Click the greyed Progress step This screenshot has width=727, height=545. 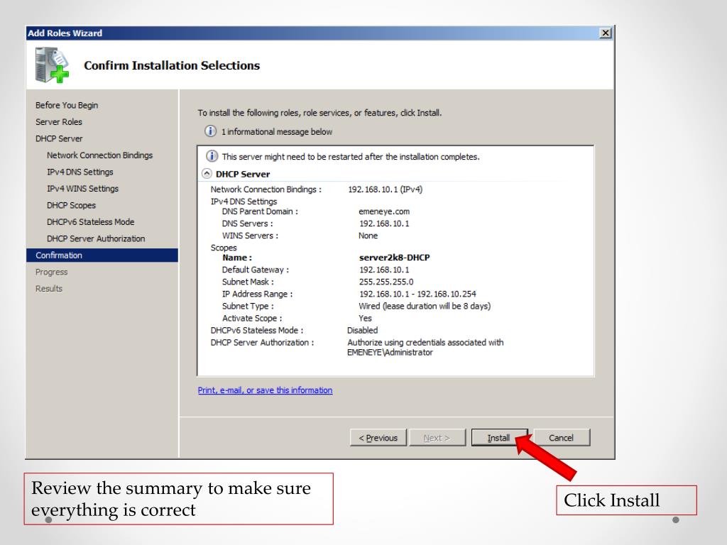pos(51,272)
